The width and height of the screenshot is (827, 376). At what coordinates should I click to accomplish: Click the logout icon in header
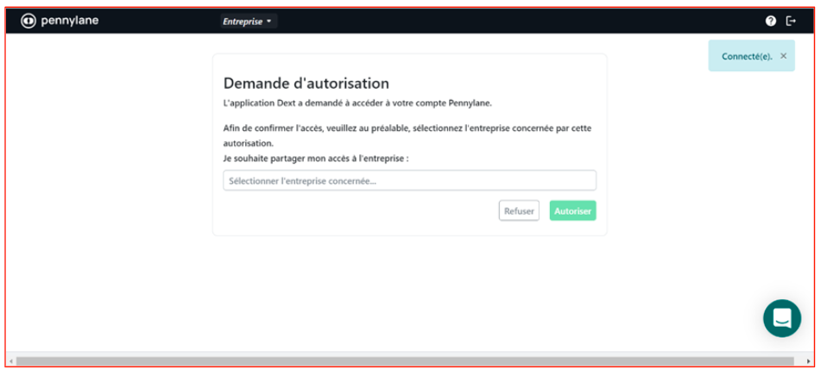[x=791, y=21]
